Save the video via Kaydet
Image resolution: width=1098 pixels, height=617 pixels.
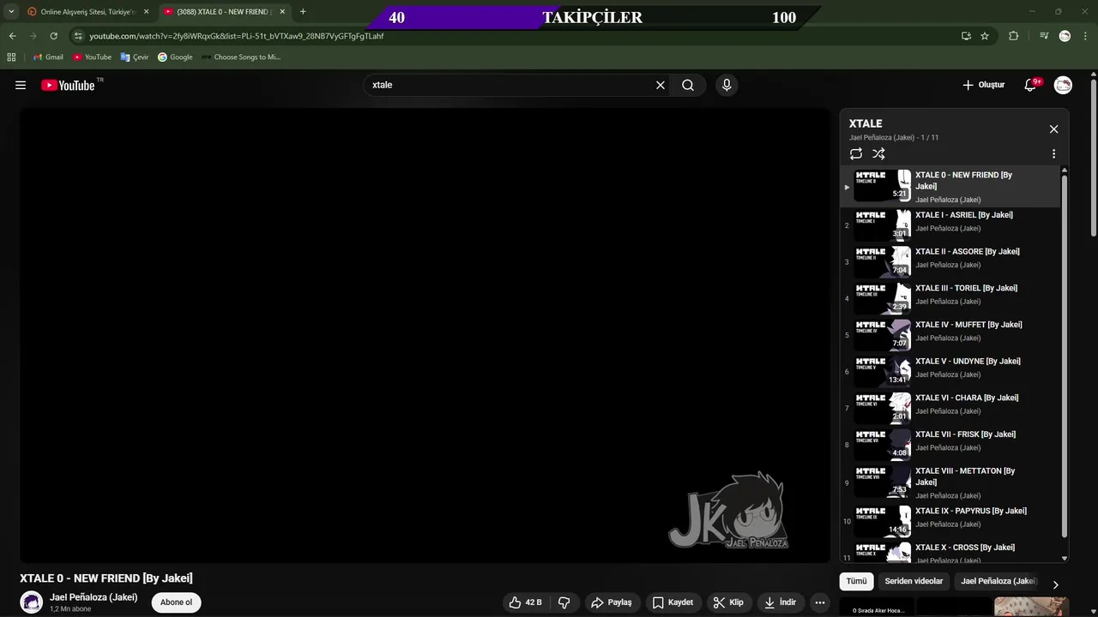pos(672,602)
